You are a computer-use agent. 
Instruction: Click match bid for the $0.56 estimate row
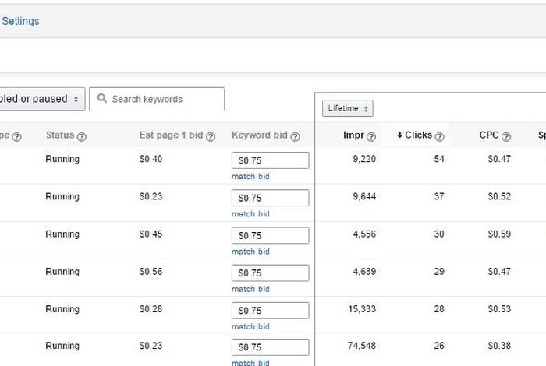pos(250,289)
